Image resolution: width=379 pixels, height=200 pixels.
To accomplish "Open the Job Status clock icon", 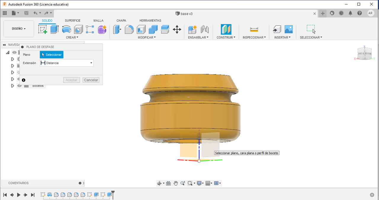I will point(341,13).
